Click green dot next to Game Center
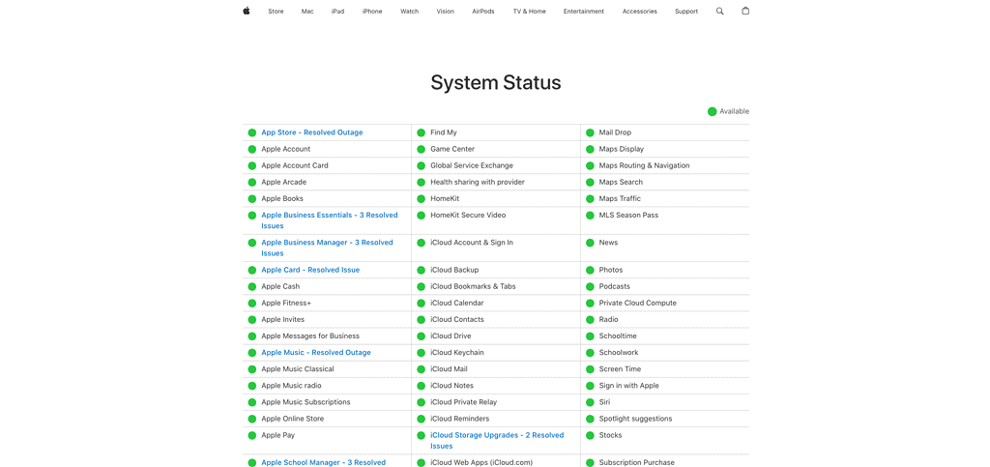990x467 pixels. [x=422, y=149]
